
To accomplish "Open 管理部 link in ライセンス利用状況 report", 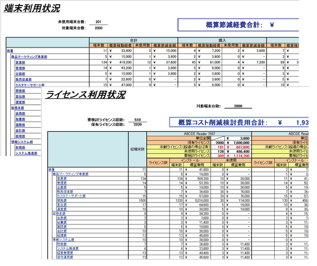I will pos(62,183).
